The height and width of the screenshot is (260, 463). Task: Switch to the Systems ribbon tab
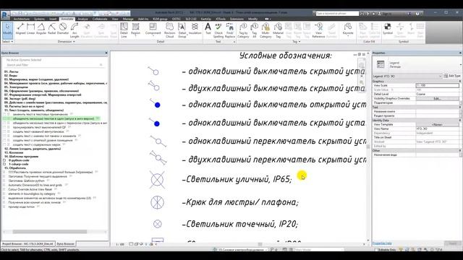point(39,19)
